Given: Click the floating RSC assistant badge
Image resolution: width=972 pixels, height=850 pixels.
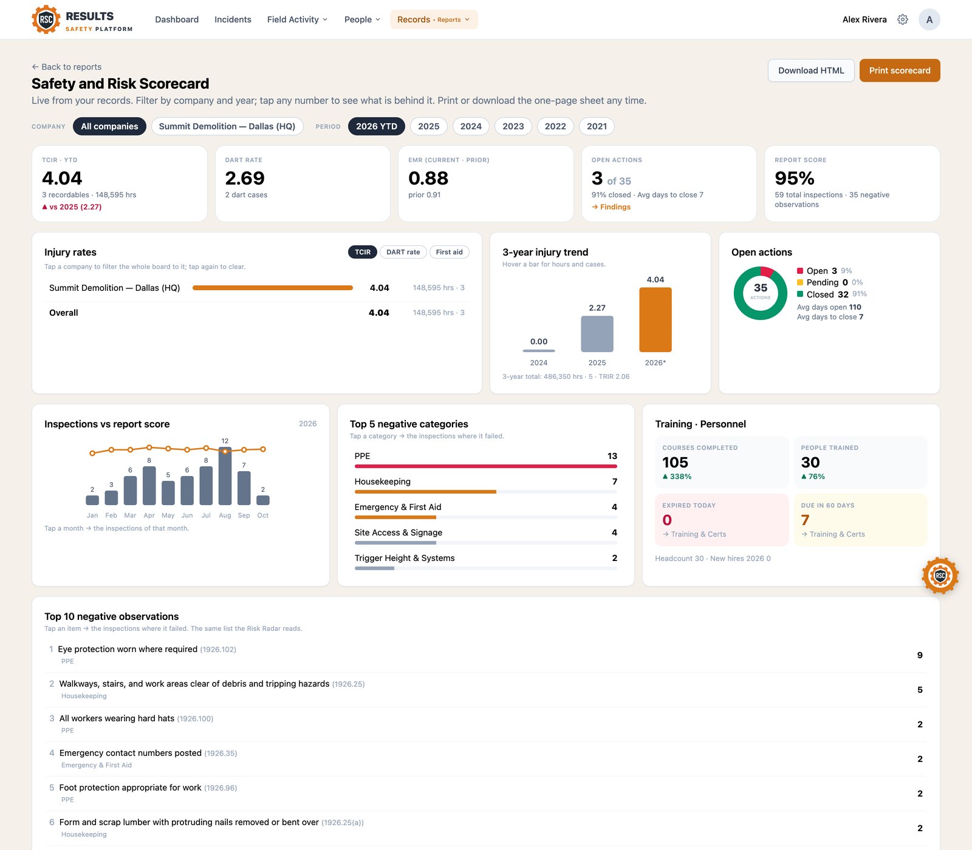Looking at the screenshot, I should pos(940,575).
